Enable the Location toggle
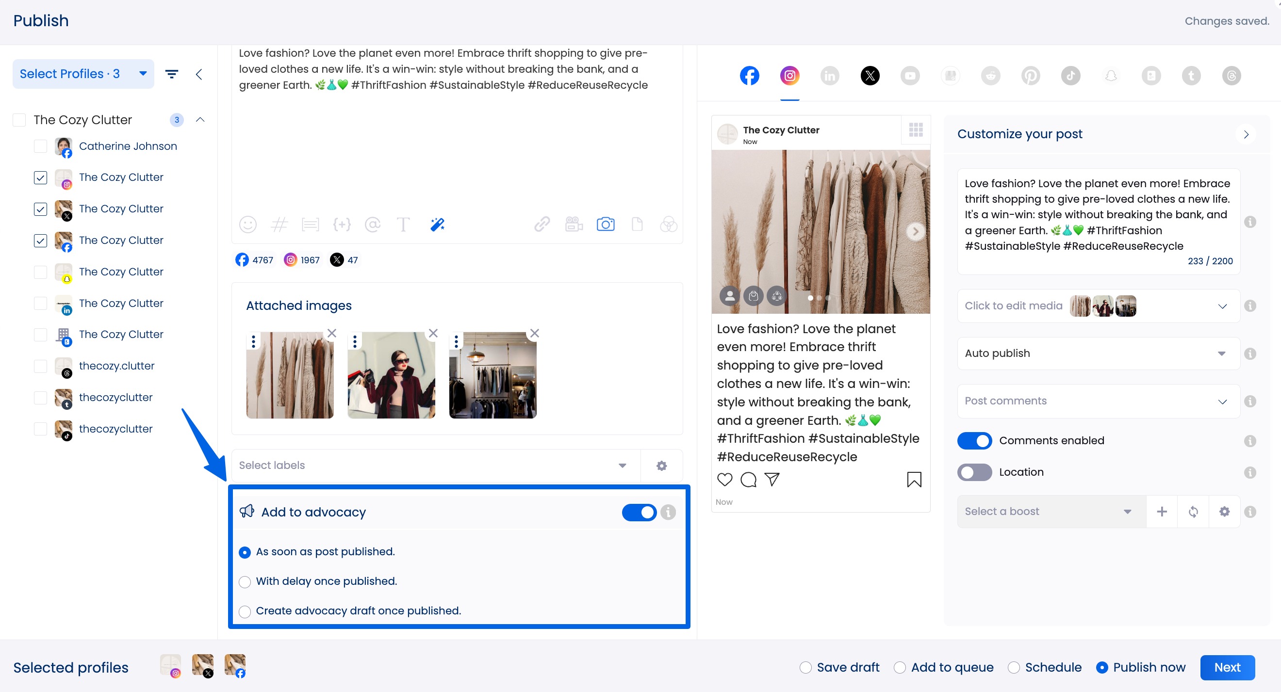Screen dimensions: 1281x692 coord(974,472)
